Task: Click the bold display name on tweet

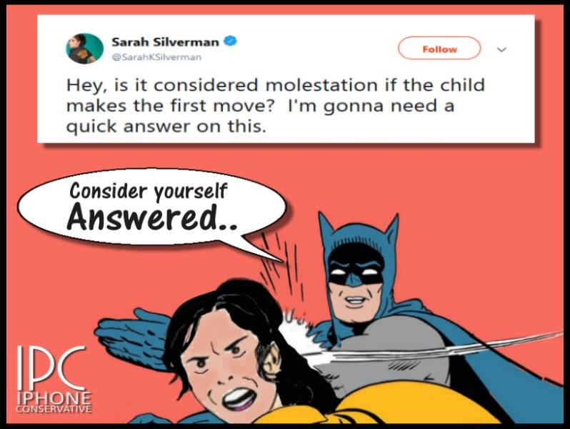Action: tap(166, 42)
